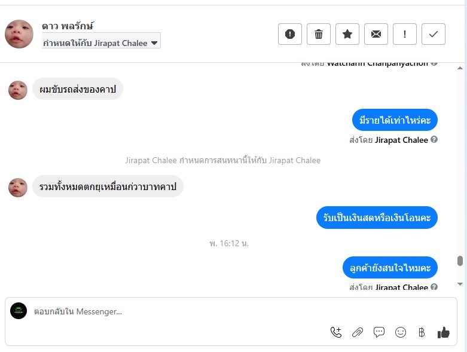Click the page avatar beside the reply box
The width and height of the screenshot is (467, 352).
[x=19, y=311]
